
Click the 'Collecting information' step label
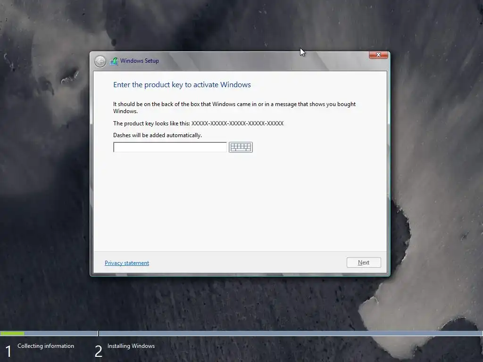coord(46,346)
